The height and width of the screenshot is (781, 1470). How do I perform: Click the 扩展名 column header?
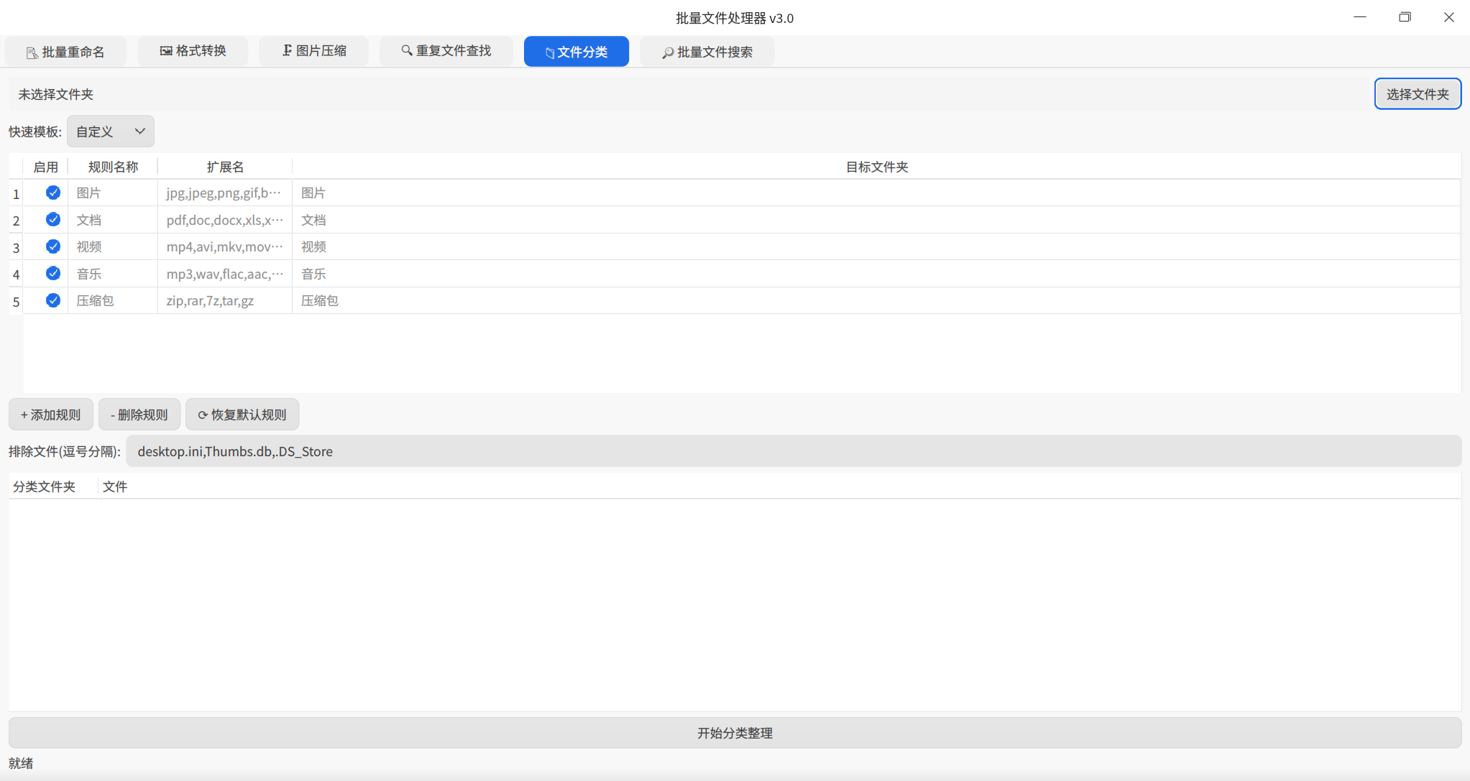pyautogui.click(x=225, y=167)
